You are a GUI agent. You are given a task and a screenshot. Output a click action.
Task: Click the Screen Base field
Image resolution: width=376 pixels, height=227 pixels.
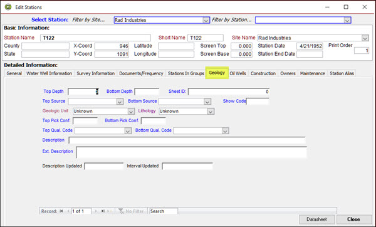241,54
